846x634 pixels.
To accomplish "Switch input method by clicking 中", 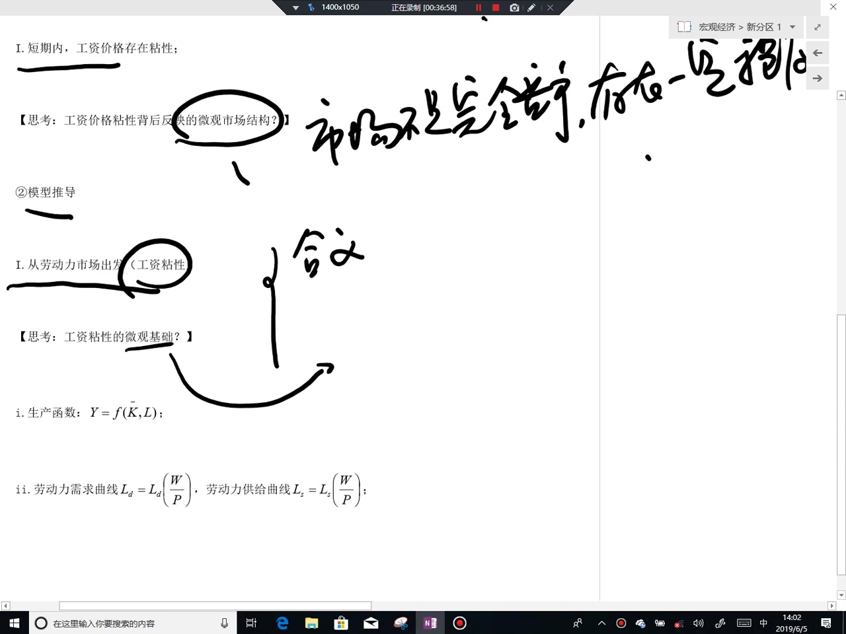I will (763, 623).
